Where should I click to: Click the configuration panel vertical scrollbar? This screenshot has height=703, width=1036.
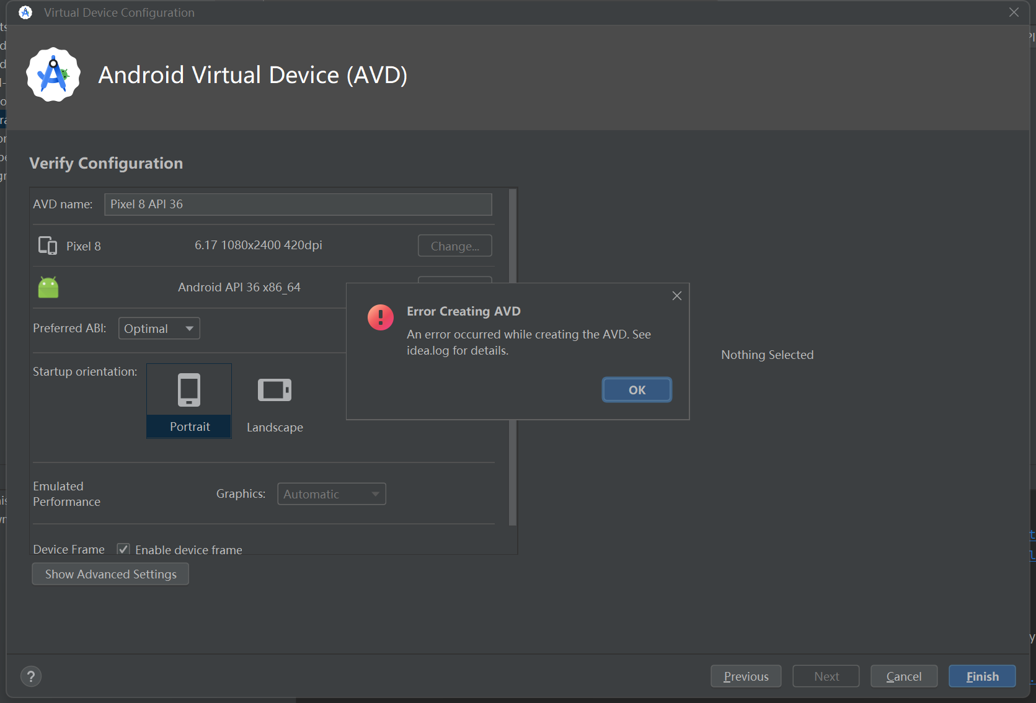click(513, 357)
